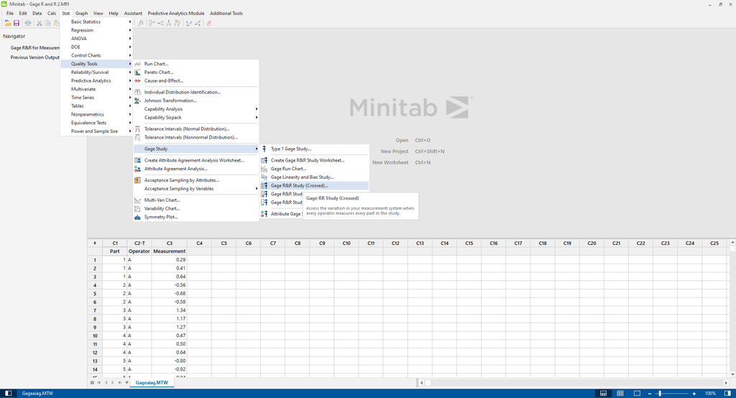Switch to worksheet-only grid view in status bar
Viewport: 736px width, 398px height.
click(x=620, y=393)
